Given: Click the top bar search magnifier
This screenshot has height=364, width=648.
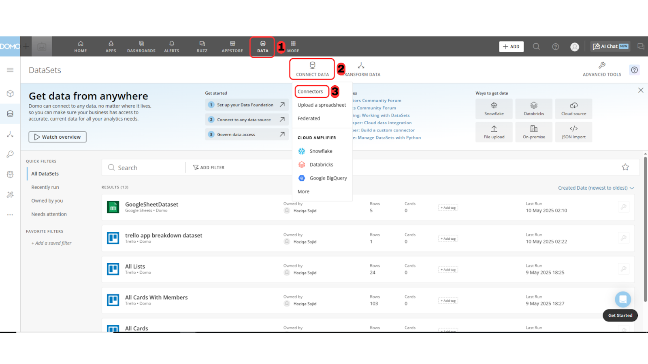Looking at the screenshot, I should click(536, 47).
